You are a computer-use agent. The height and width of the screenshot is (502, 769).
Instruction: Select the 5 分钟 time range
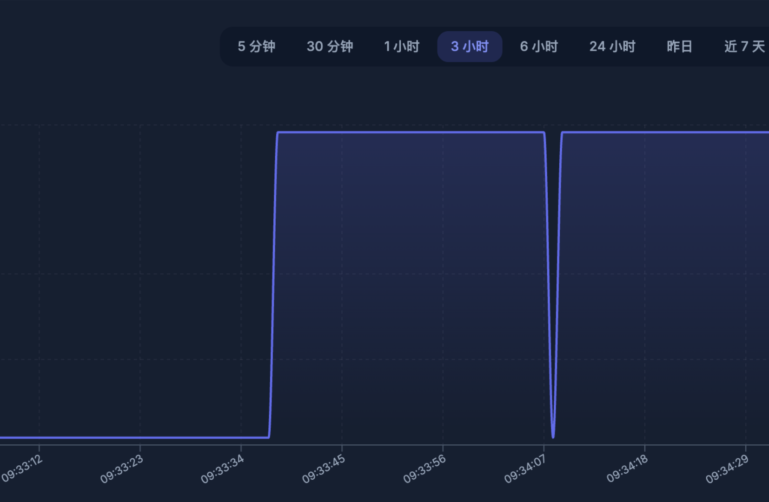256,46
